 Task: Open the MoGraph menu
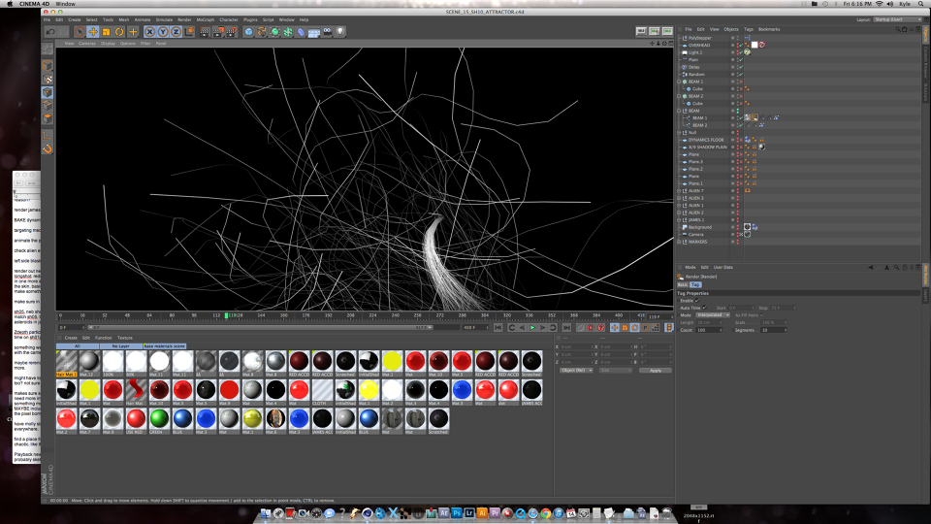[x=204, y=19]
